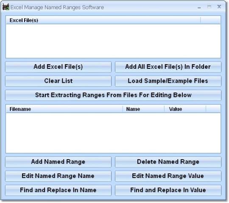Start Extracting Ranges From Files

[x=113, y=95]
